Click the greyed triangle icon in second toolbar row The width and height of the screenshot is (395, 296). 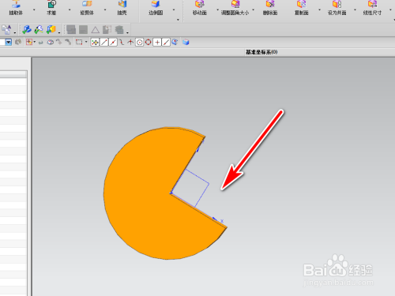click(95, 30)
